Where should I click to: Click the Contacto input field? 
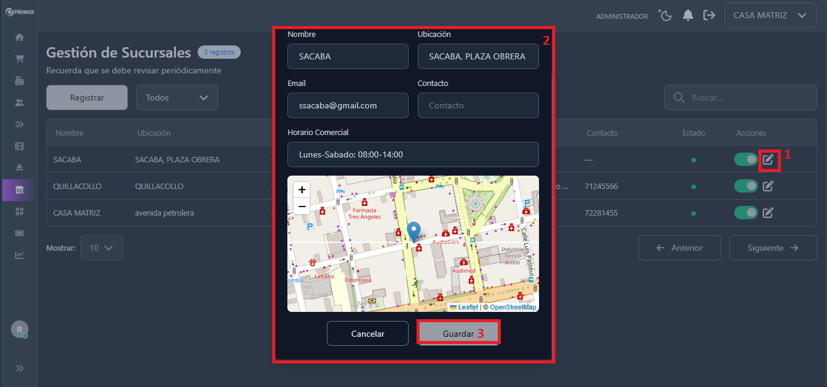[478, 105]
